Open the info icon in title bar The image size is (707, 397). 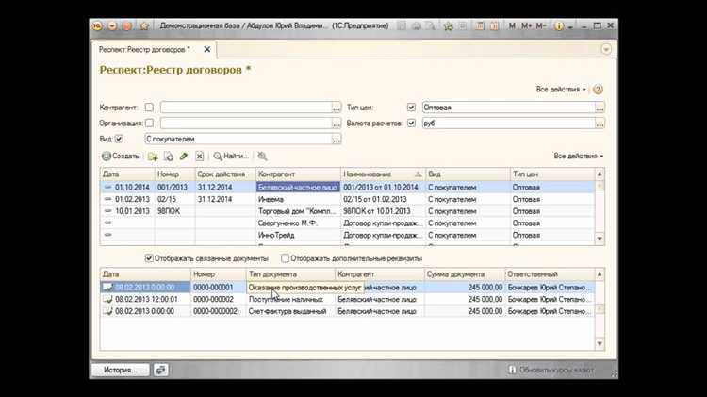(x=559, y=26)
